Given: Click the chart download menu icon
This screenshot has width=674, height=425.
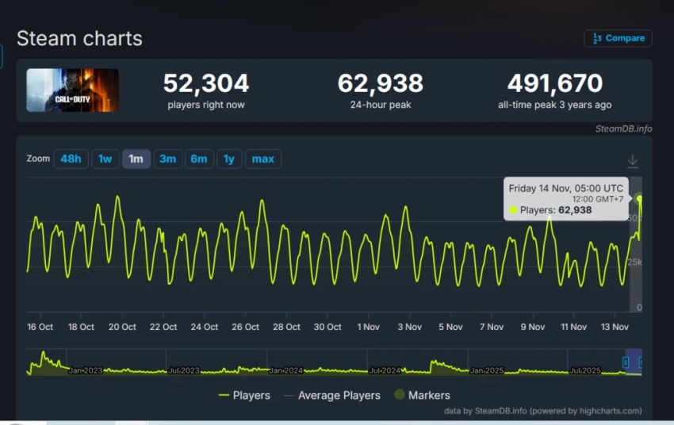Looking at the screenshot, I should (x=632, y=161).
